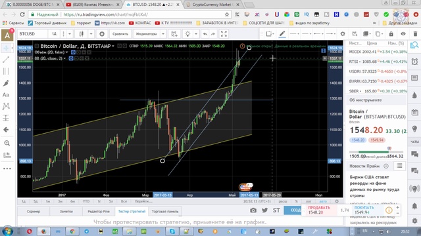421x236 pixels.
Task: Enter fullscreen chart mode
Action: click(224, 34)
